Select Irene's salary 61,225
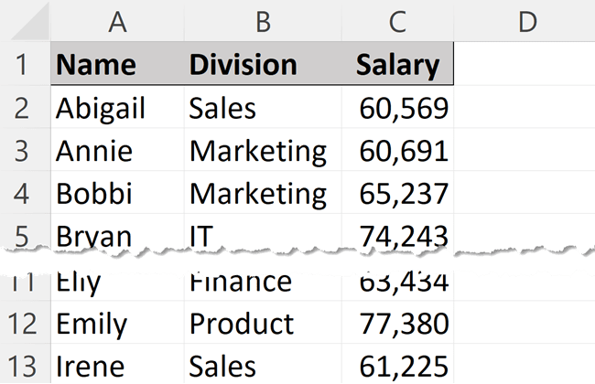 [396, 366]
